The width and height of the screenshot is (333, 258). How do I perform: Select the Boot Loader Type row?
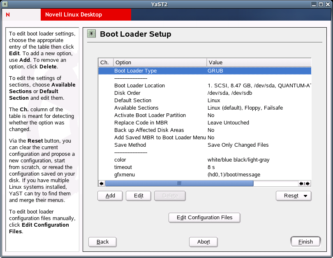coord(205,70)
